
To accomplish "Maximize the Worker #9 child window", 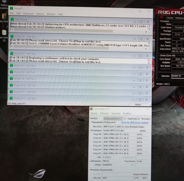I will pyautogui.click(x=140, y=80).
